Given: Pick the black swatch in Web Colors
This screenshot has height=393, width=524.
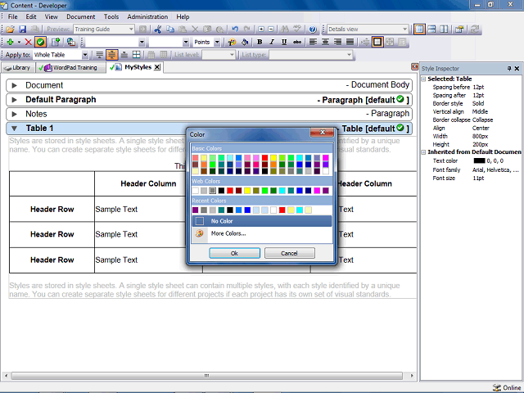Looking at the screenshot, I should [x=221, y=191].
